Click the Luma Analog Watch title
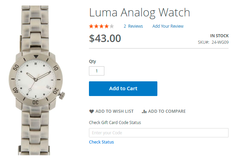This screenshot has width=234, height=163. click(x=139, y=13)
